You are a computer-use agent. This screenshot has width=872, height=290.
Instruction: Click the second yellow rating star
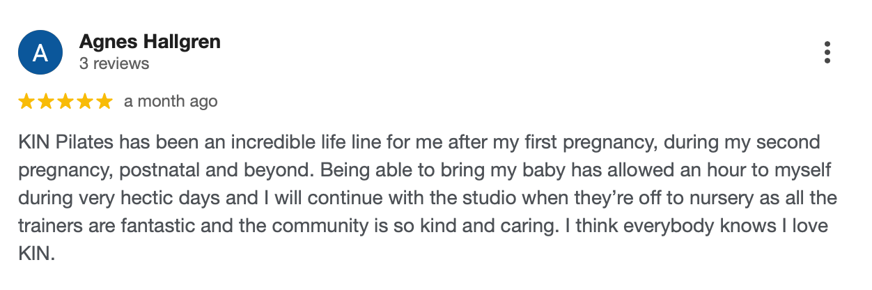(x=46, y=102)
